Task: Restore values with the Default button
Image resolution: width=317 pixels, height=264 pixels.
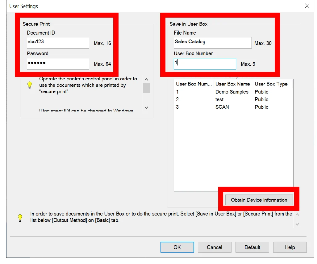Action: 252,247
